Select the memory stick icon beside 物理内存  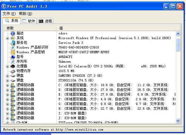pyautogui.click(x=13, y=71)
